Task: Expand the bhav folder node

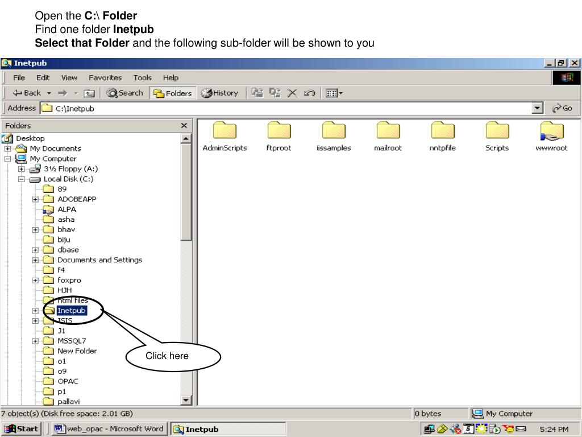Action: (x=35, y=230)
